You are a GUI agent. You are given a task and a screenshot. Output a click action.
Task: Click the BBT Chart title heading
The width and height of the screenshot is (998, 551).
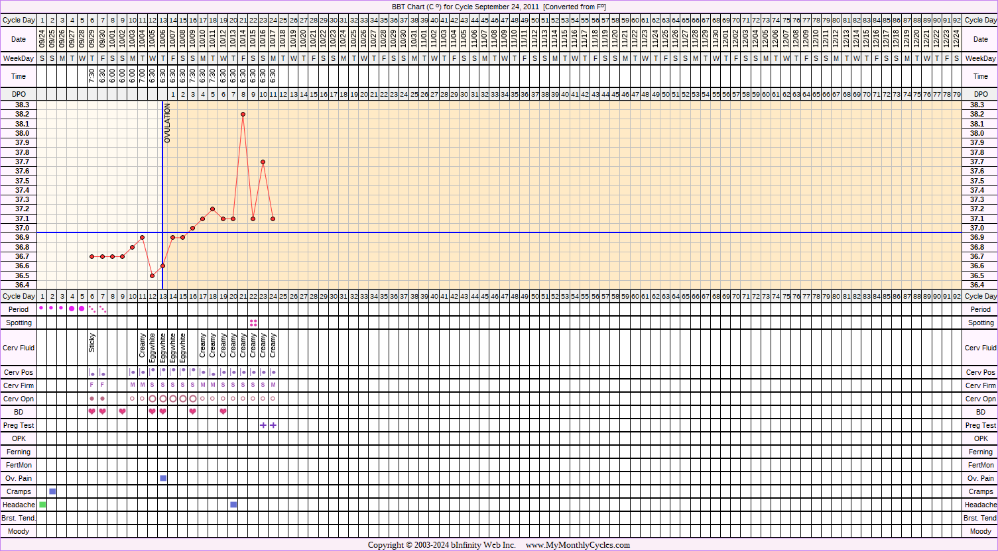(498, 7)
